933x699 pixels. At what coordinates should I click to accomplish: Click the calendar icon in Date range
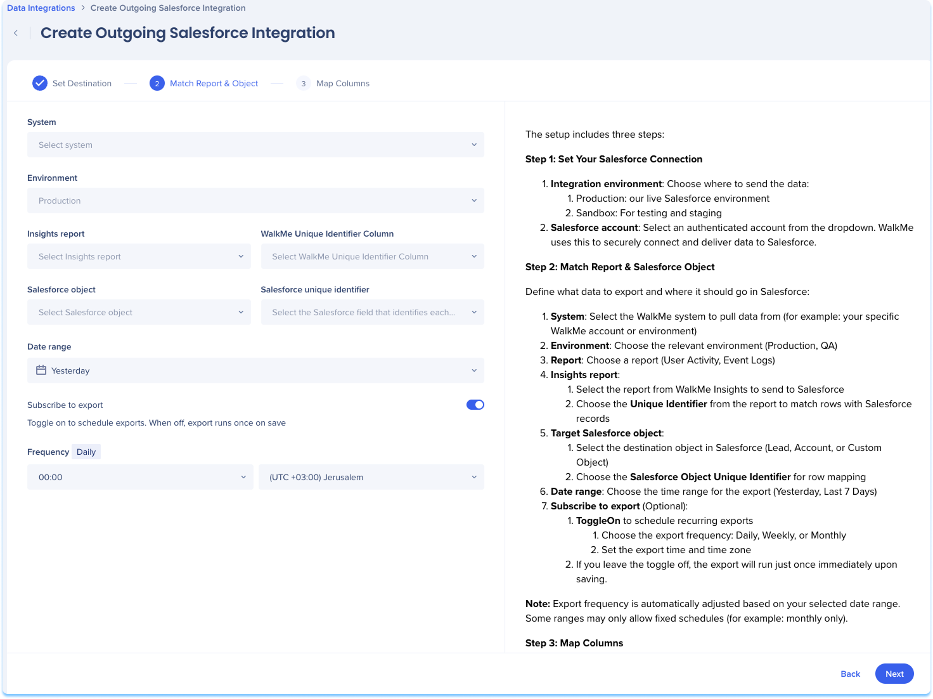tap(41, 370)
